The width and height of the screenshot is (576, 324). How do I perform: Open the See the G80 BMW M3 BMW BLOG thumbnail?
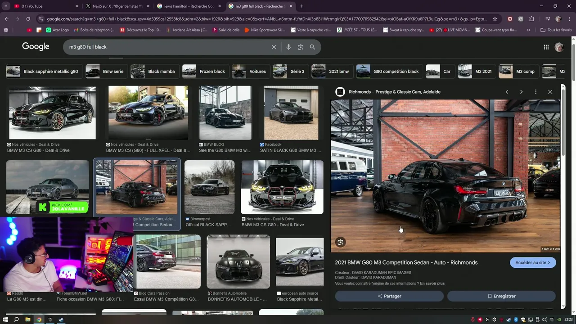pos(225,112)
